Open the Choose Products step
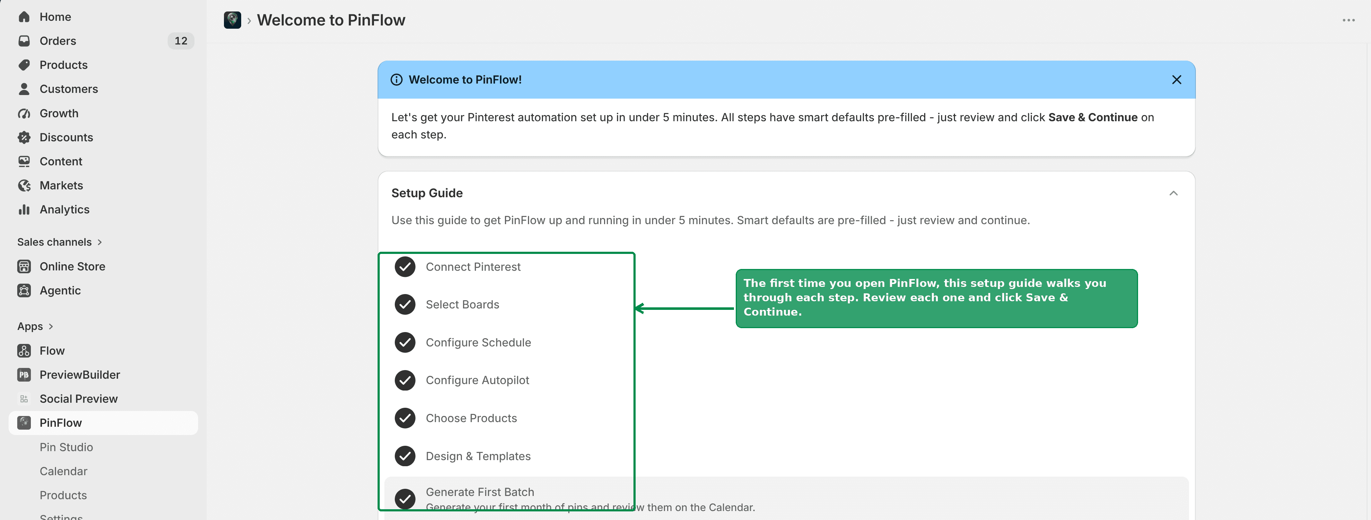The height and width of the screenshot is (520, 1371). tap(471, 418)
